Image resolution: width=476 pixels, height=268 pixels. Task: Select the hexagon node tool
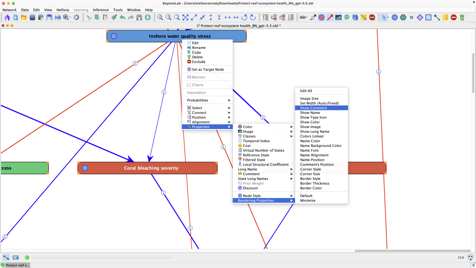click(x=403, y=17)
